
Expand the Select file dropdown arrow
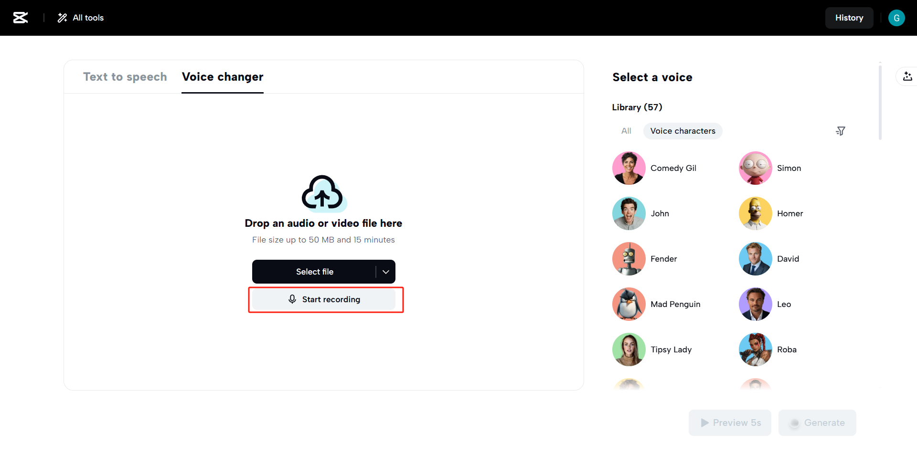(x=386, y=272)
